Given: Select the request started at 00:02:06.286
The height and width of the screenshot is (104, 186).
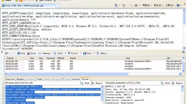Looking at the screenshot, I should click(x=94, y=64).
